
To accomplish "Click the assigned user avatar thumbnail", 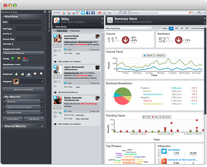I will click(16, 81).
